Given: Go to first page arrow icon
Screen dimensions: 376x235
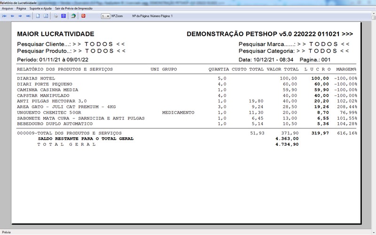Looking at the screenshot, I should click(4, 16).
